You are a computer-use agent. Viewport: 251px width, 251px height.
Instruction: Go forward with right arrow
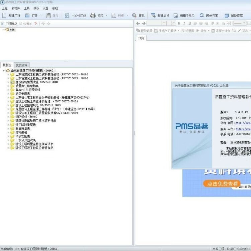pos(144,23)
